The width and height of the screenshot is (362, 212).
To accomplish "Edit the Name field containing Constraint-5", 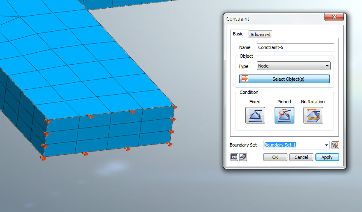I will pos(295,47).
